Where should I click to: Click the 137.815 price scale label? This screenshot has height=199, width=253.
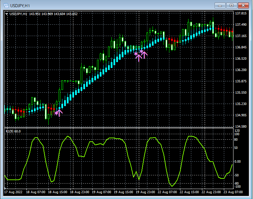click(241, 13)
